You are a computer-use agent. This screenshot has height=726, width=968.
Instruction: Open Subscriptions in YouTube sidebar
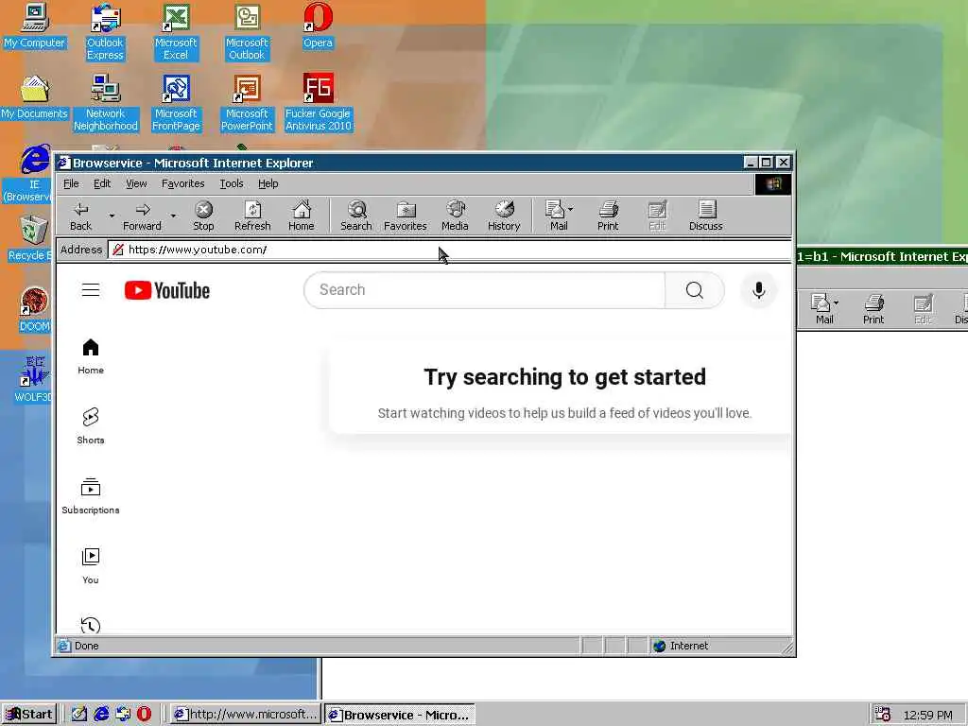click(x=91, y=495)
